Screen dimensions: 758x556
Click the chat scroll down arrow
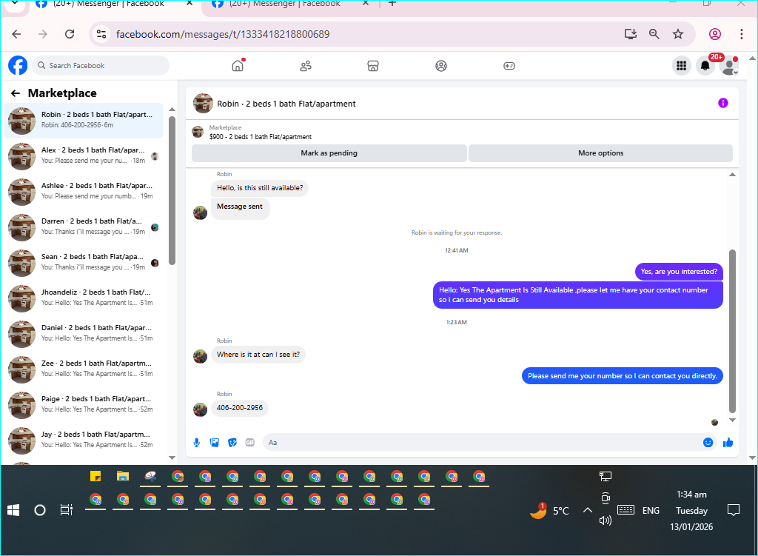tap(732, 420)
